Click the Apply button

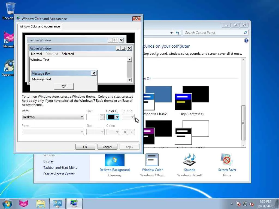pos(129,147)
